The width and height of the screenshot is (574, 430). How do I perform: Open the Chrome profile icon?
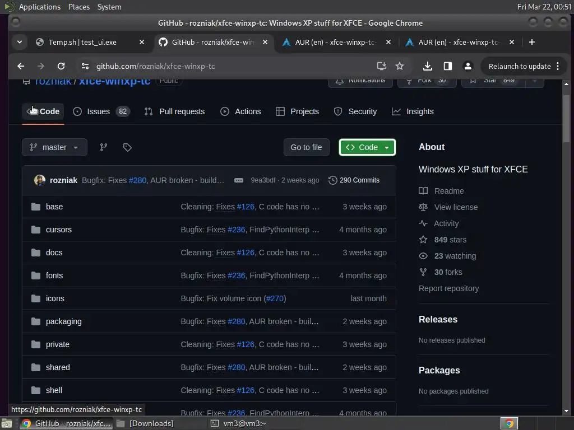click(x=468, y=66)
